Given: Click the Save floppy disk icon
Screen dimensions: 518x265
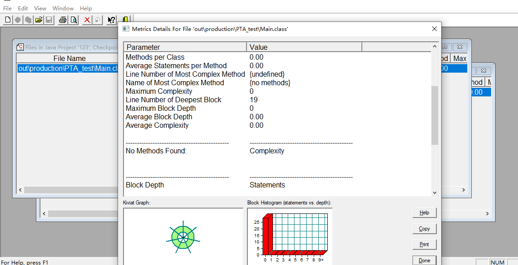Looking at the screenshot, I should click(49, 20).
